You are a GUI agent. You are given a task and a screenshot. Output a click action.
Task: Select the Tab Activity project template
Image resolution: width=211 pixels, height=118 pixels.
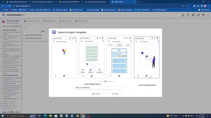(119, 57)
